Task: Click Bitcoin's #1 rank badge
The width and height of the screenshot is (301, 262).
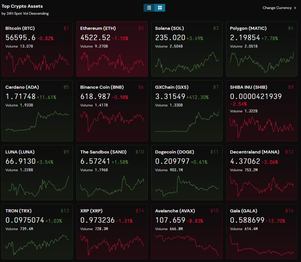Action: pyautogui.click(x=66, y=28)
